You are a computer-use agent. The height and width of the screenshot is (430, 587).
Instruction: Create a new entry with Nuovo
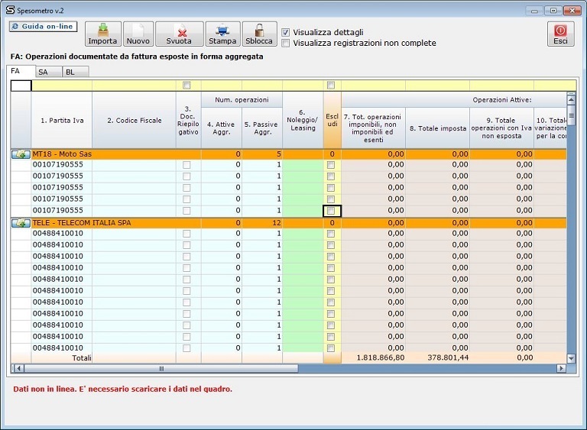pyautogui.click(x=138, y=34)
